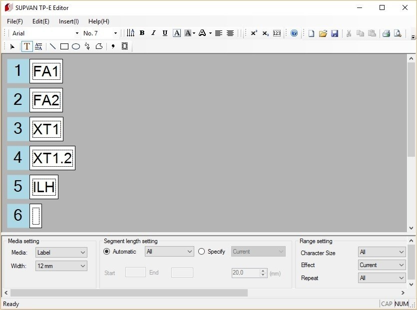
Task: Select the Automatic segment length option
Action: coord(107,252)
